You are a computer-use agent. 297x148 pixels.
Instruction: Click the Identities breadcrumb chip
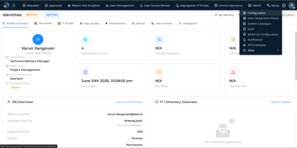point(52,15)
